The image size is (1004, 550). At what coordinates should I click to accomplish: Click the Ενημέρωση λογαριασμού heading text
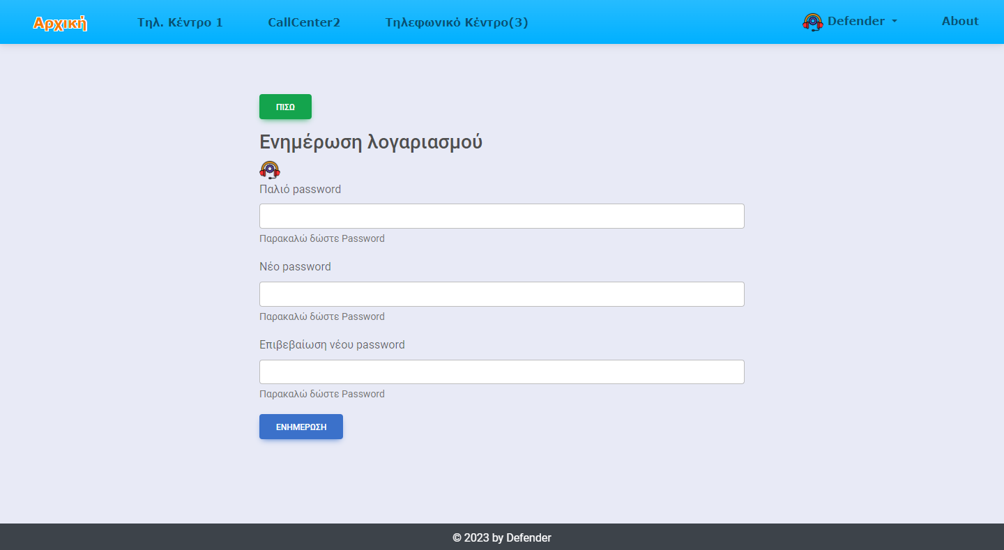tap(371, 142)
